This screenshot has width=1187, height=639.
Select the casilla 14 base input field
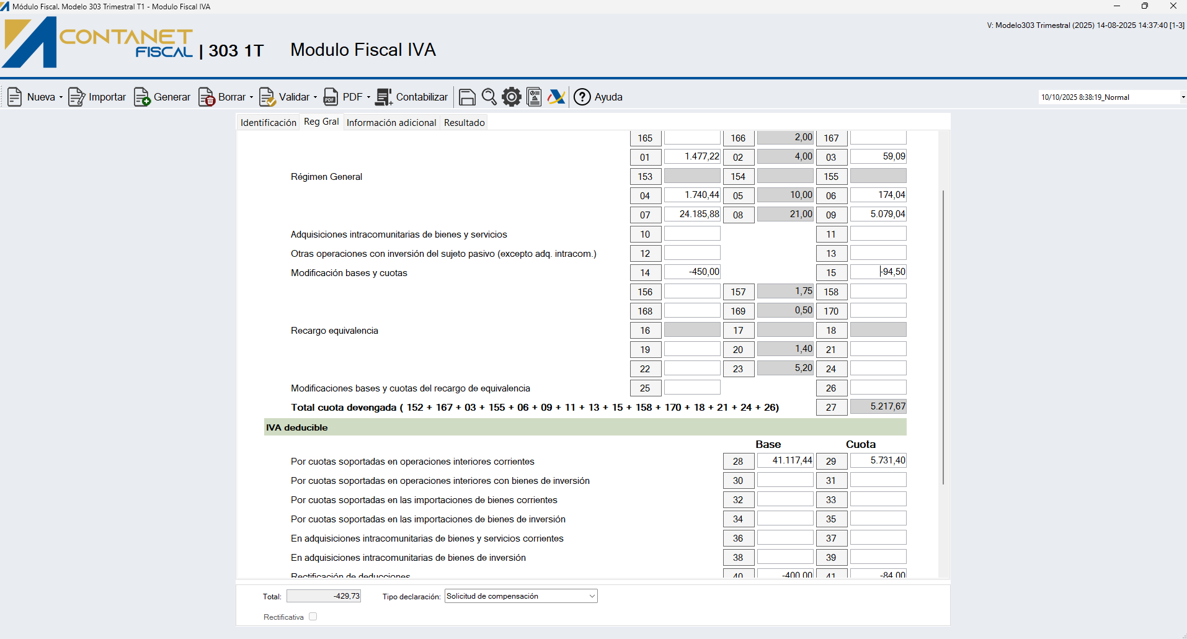pos(692,272)
